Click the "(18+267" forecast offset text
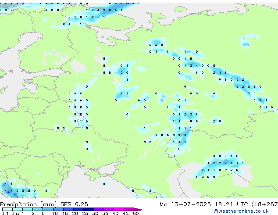This screenshot has width=278, height=215. click(264, 204)
